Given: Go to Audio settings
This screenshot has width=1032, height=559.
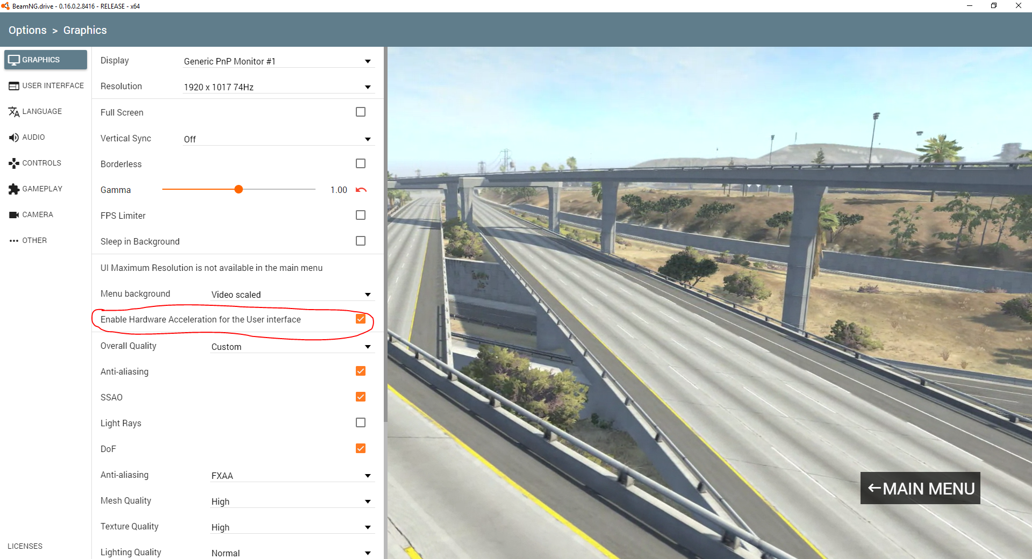Looking at the screenshot, I should click(x=46, y=137).
